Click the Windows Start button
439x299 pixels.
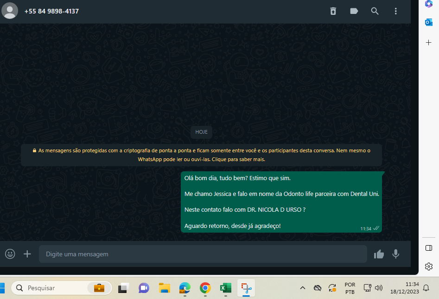coord(2,288)
